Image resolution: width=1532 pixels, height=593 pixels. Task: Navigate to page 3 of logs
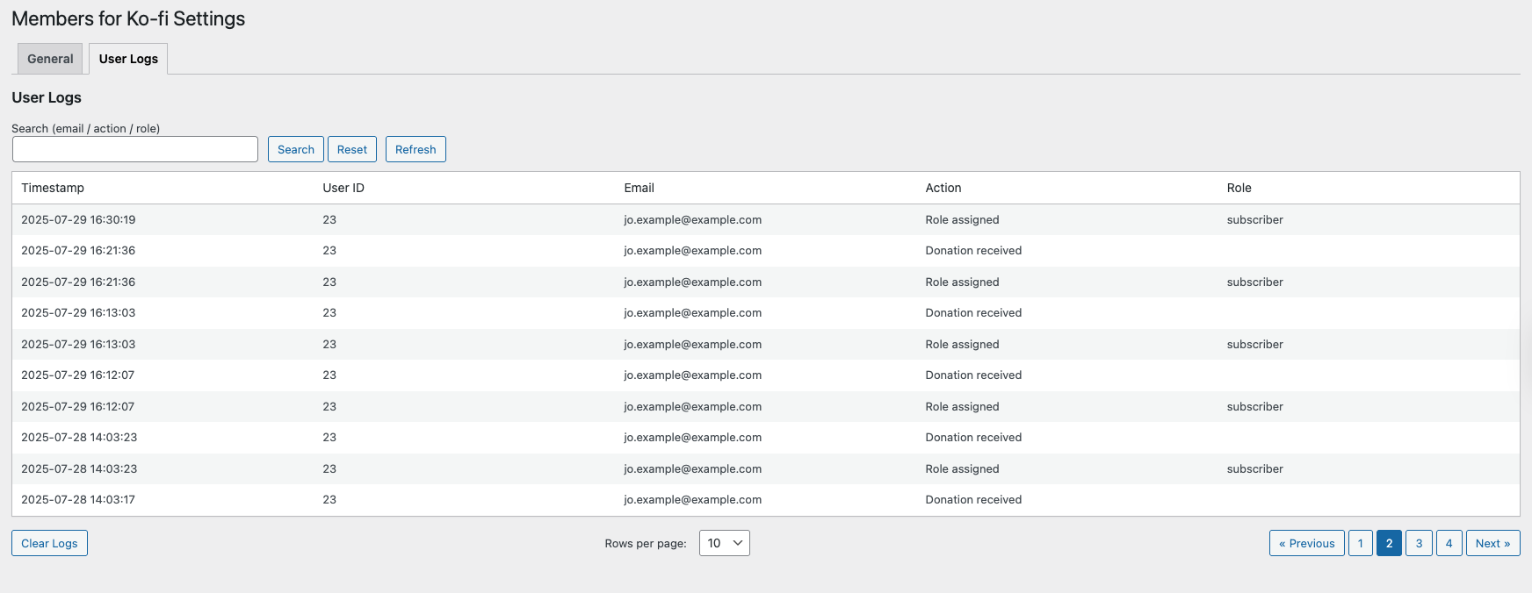pyautogui.click(x=1419, y=543)
